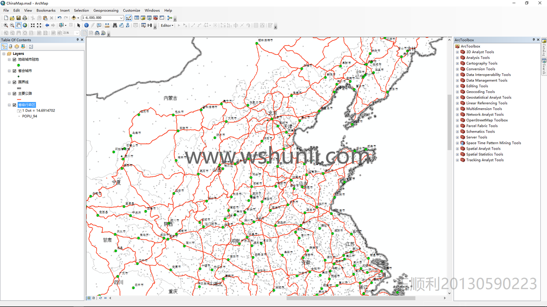Select the HTML Popup tool
547x307 pixels.
[99, 25]
